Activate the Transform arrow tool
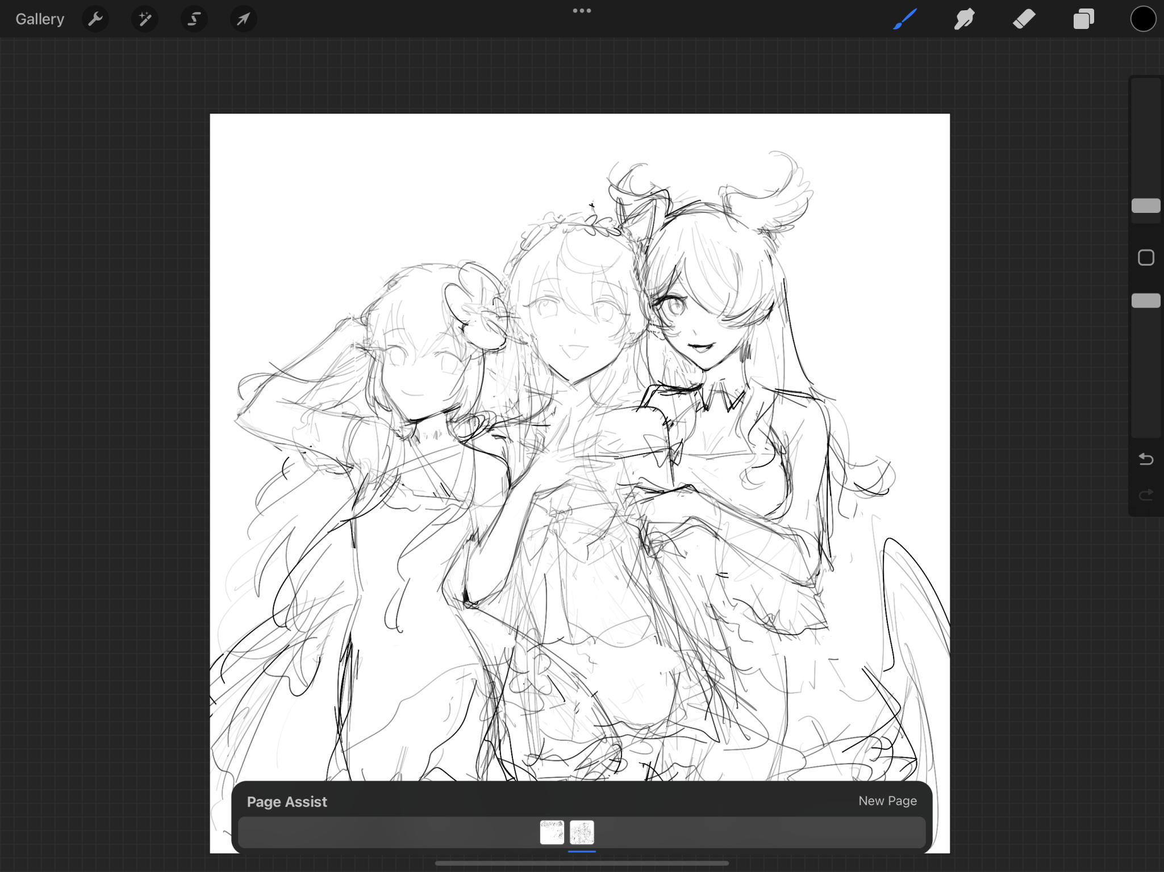 pyautogui.click(x=243, y=19)
